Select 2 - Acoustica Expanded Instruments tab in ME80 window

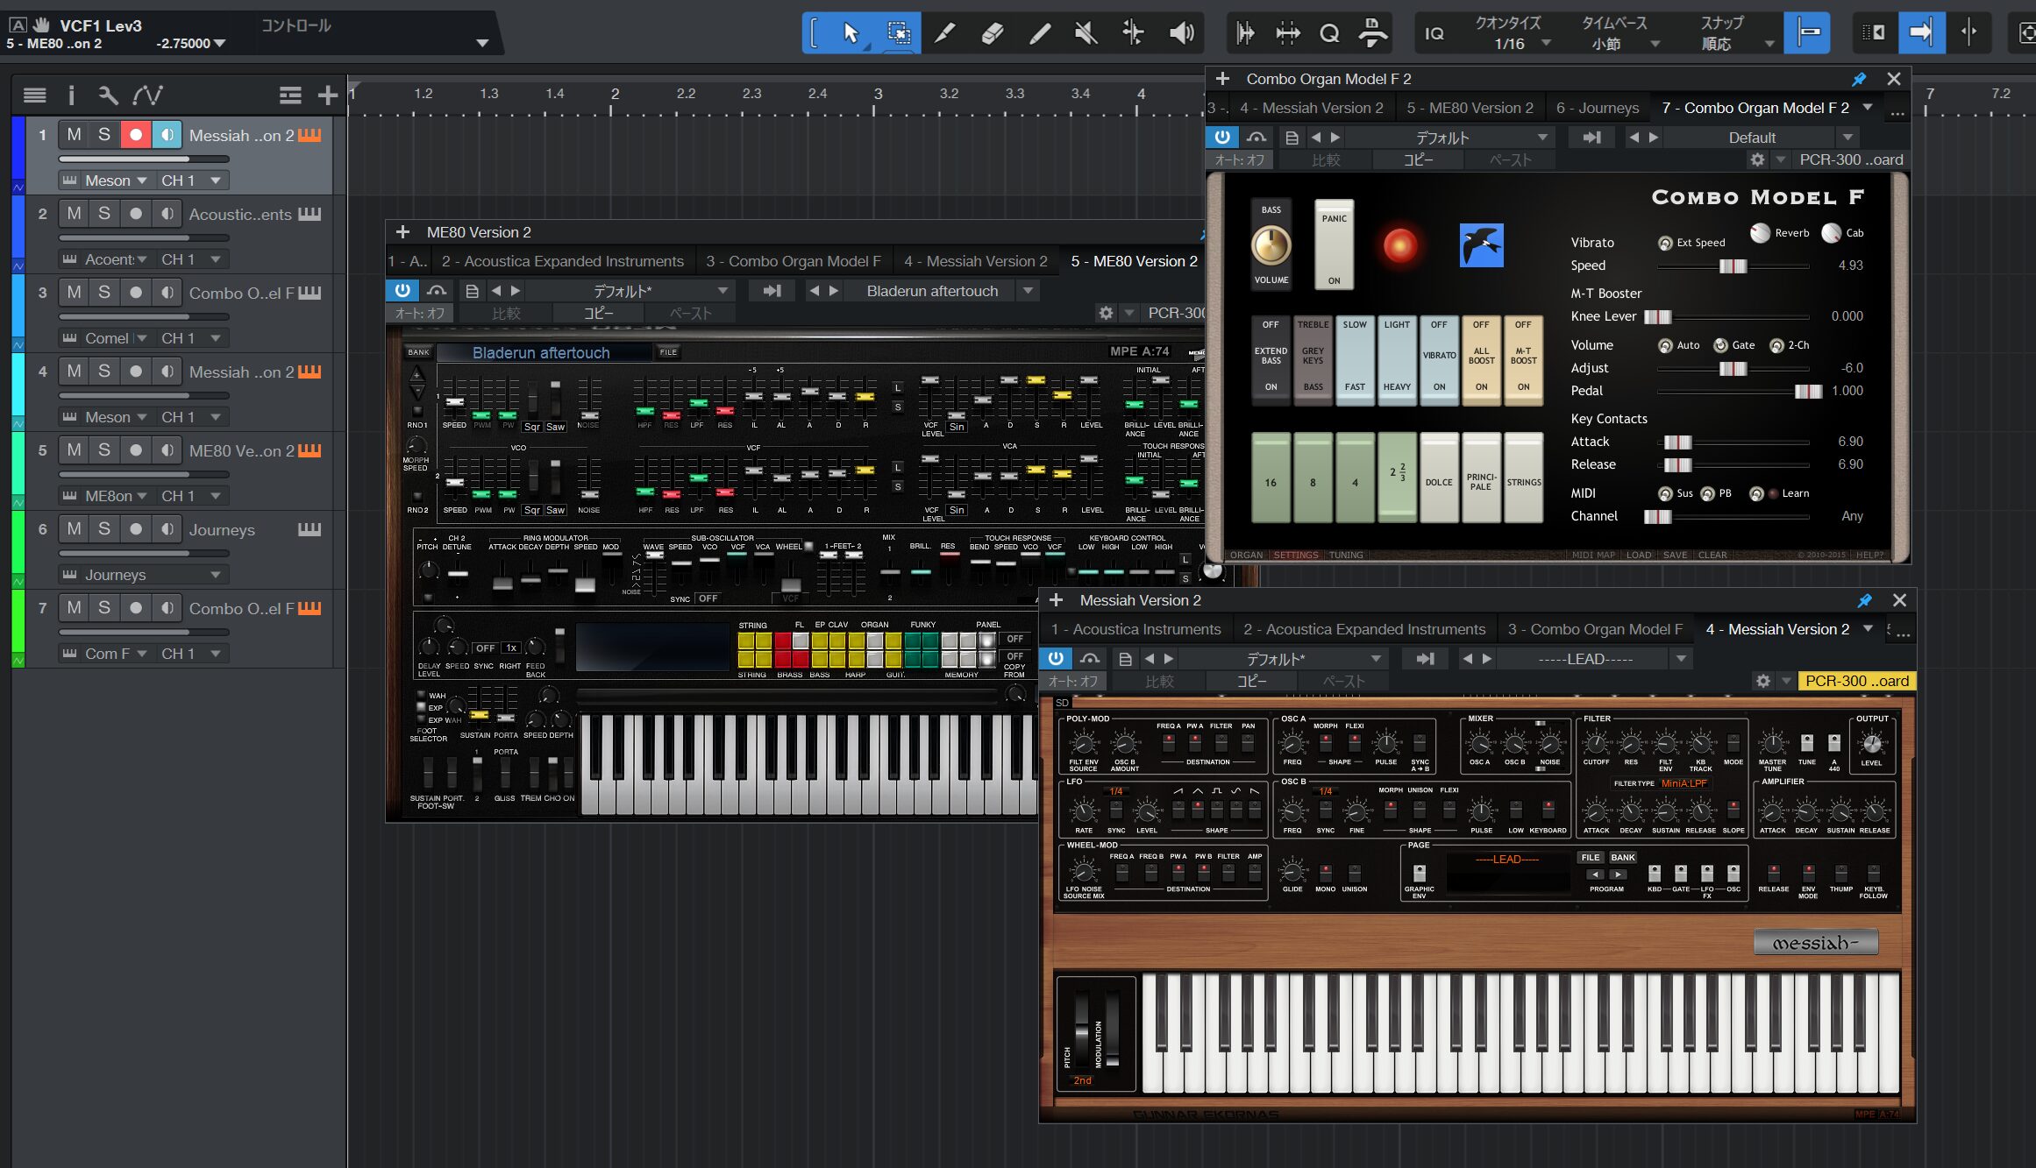[x=563, y=261]
